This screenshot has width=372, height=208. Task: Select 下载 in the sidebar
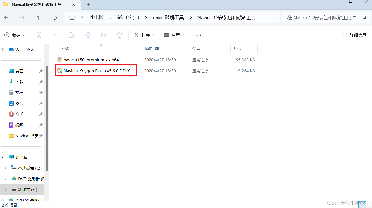click(x=19, y=82)
